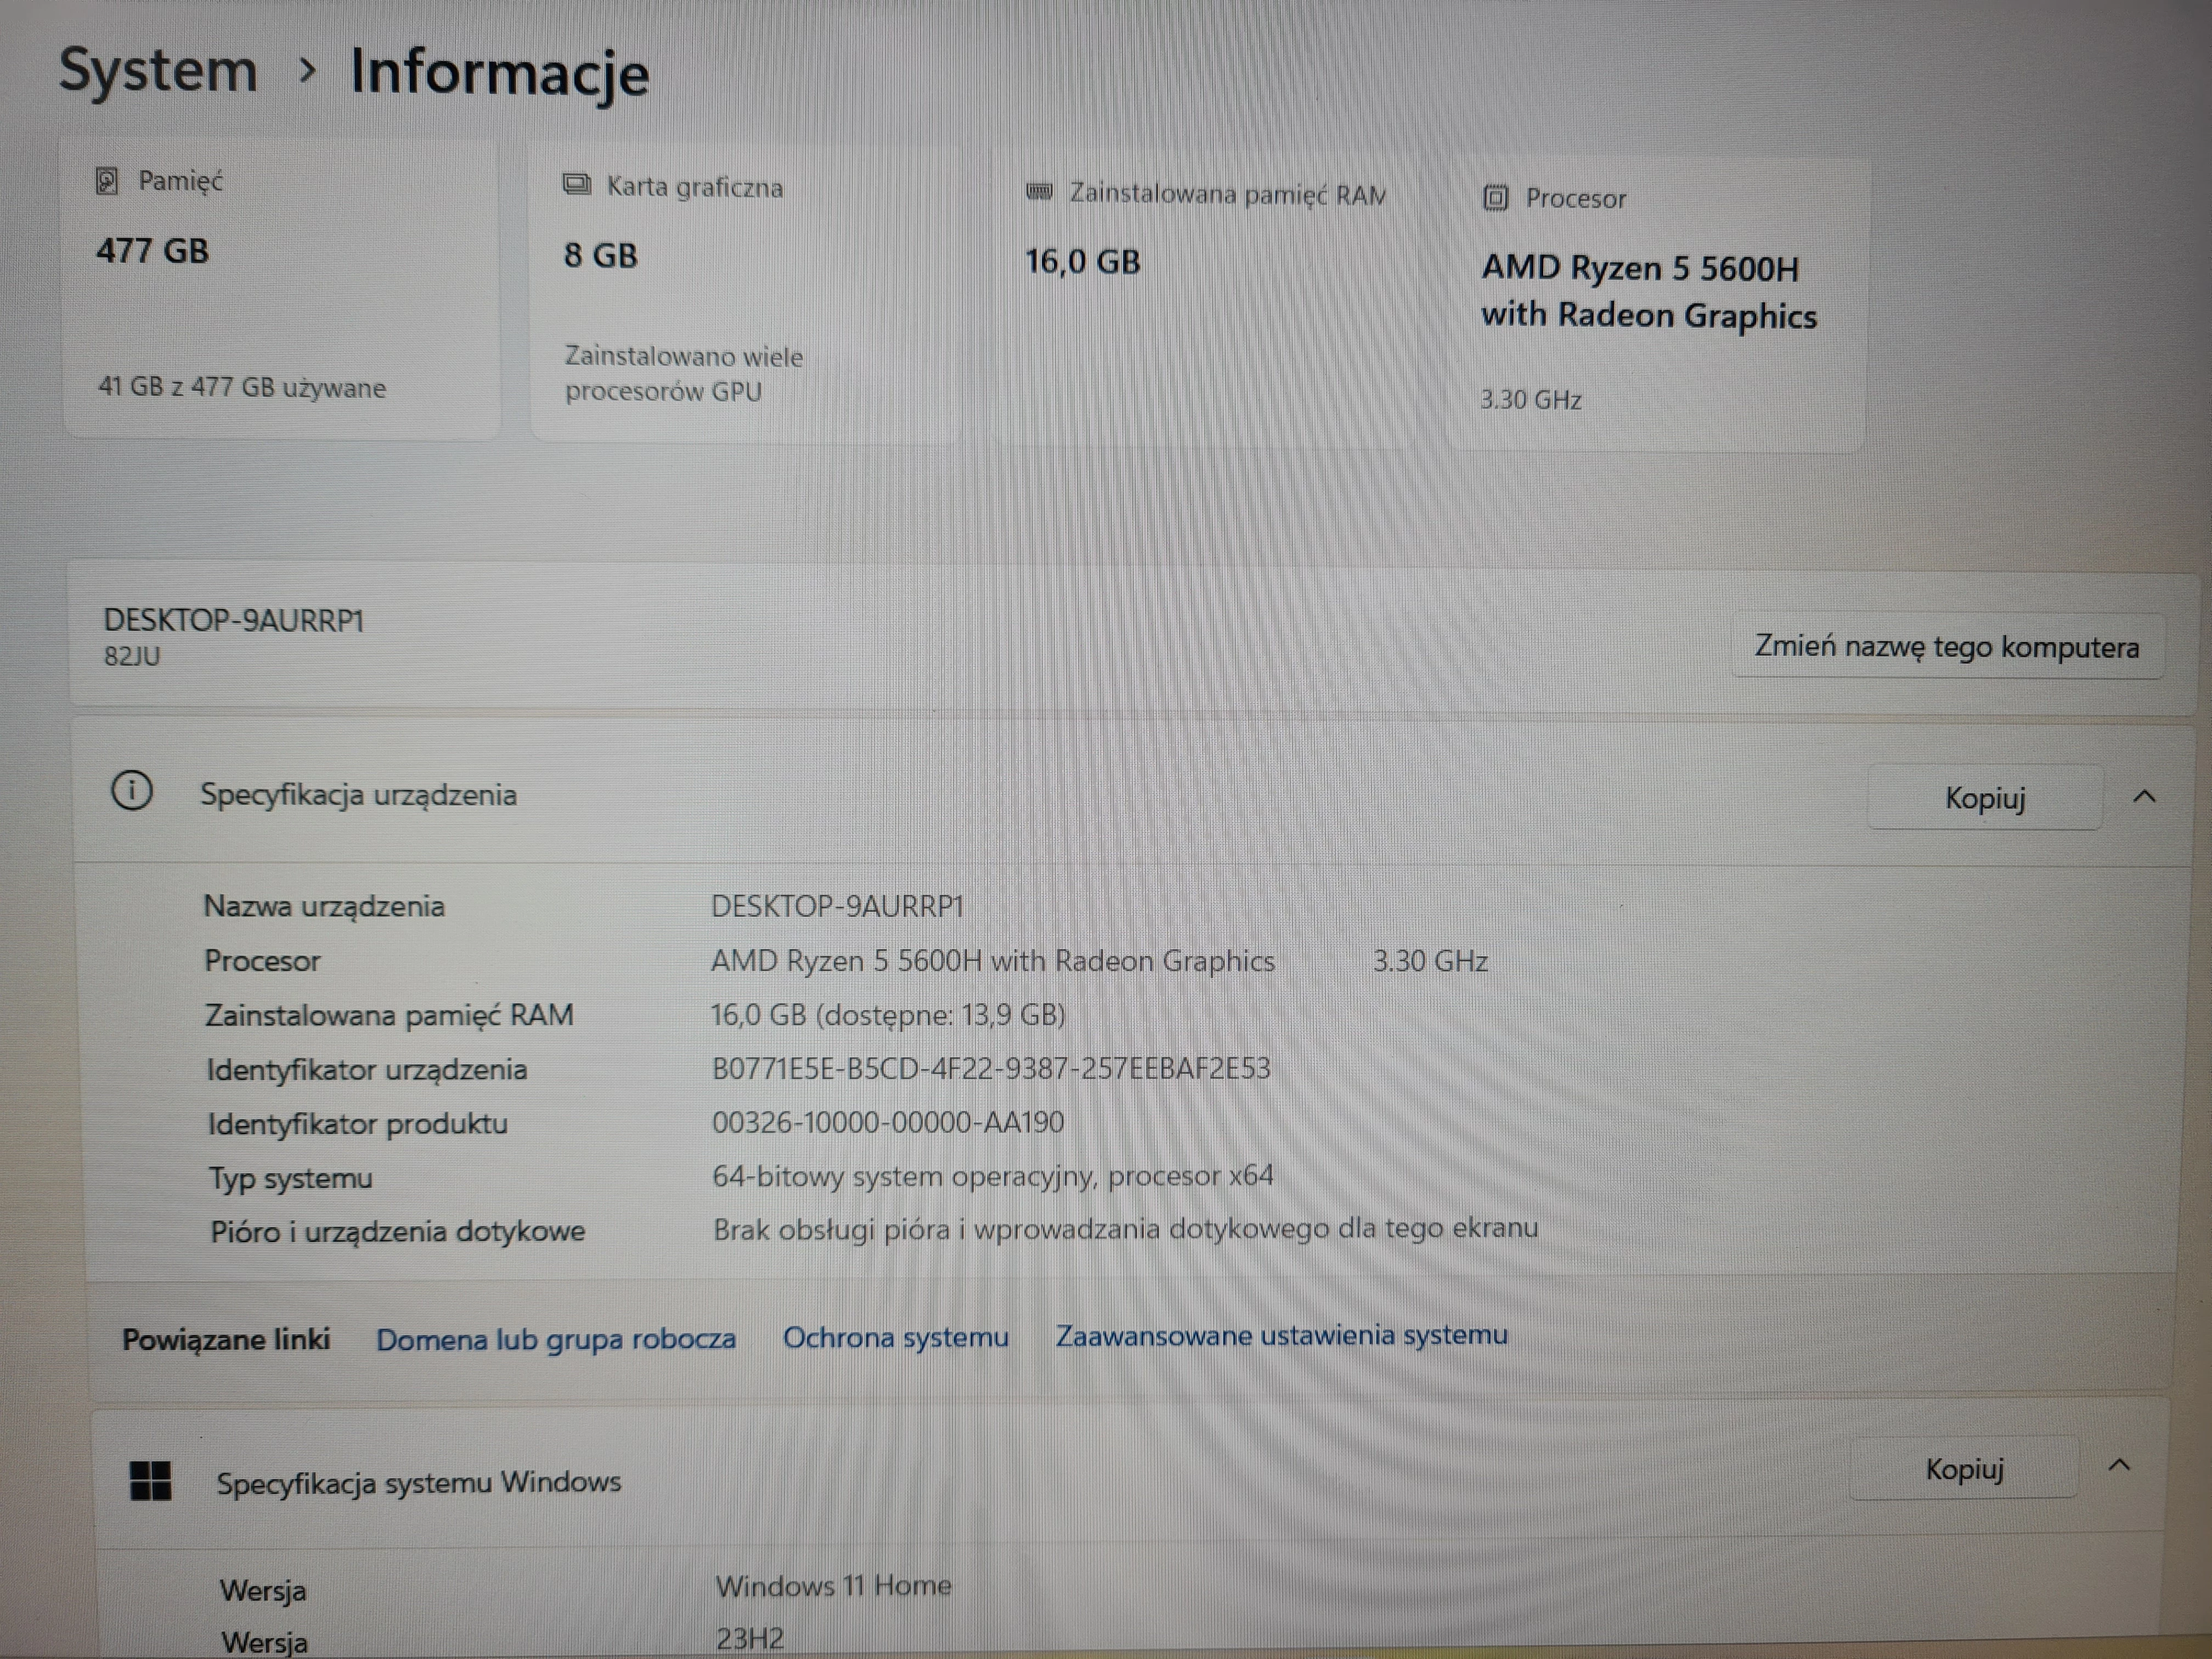2212x1659 pixels.
Task: Click the Procesor chip icon
Action: pyautogui.click(x=1495, y=197)
